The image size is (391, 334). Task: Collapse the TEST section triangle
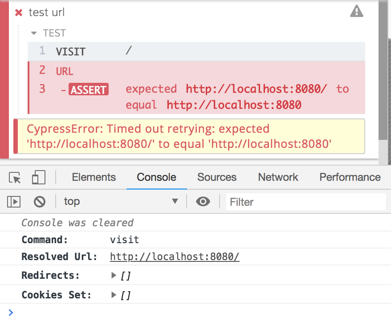click(34, 33)
